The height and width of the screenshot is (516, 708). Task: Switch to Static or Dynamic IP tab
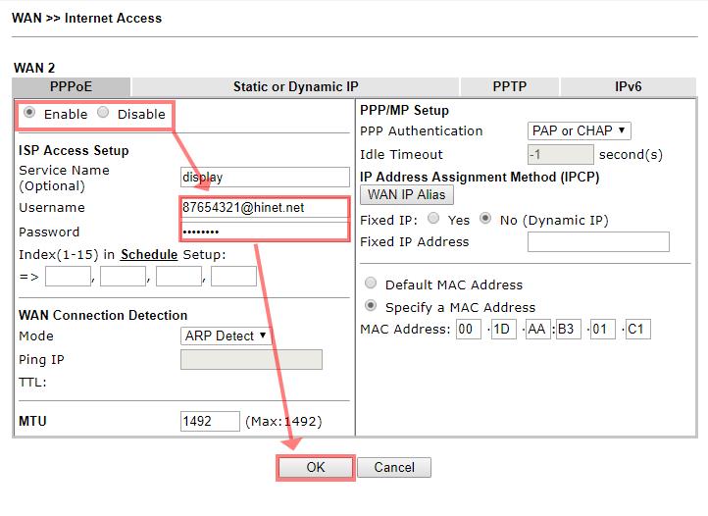[x=295, y=86]
